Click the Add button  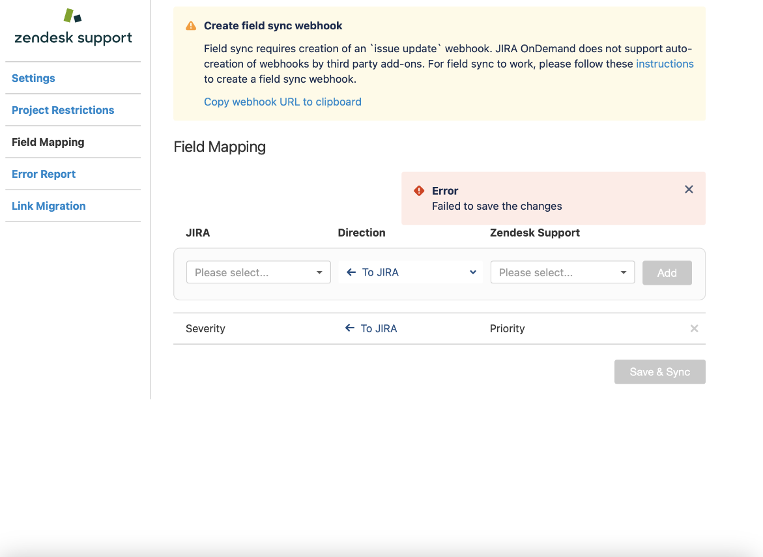click(667, 273)
